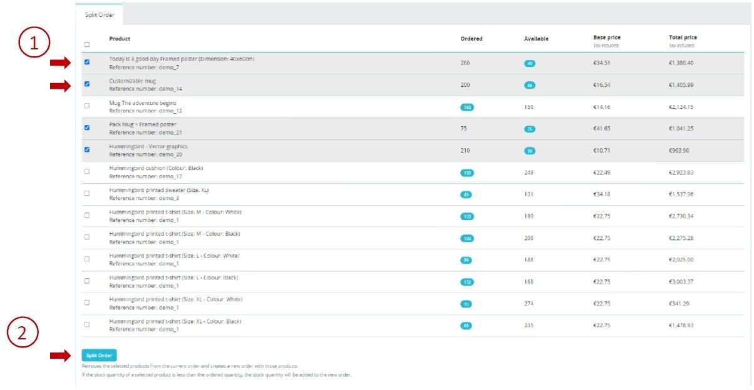Check the Mug The adventure begins checkbox
754x390 pixels.
pos(87,106)
